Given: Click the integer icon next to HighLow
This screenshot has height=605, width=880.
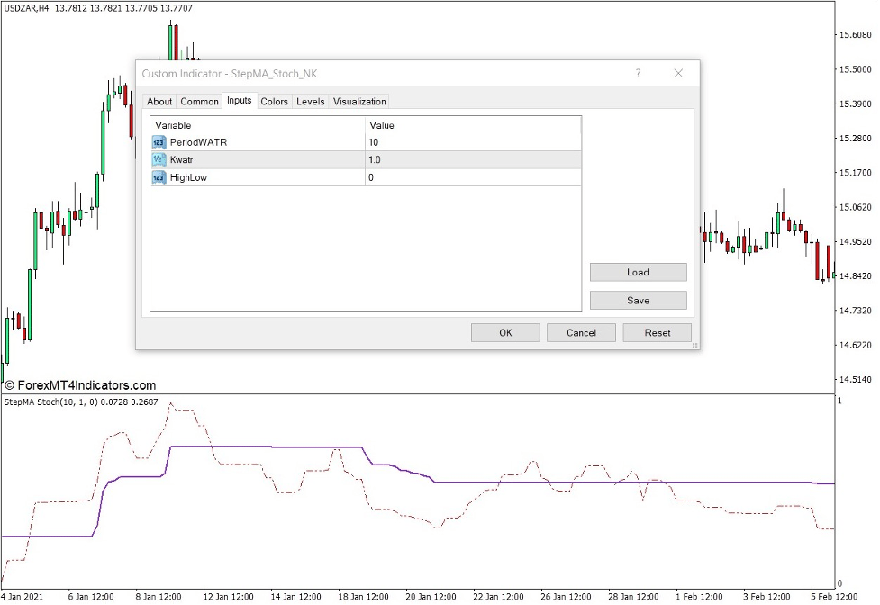Looking at the screenshot, I should pos(158,177).
